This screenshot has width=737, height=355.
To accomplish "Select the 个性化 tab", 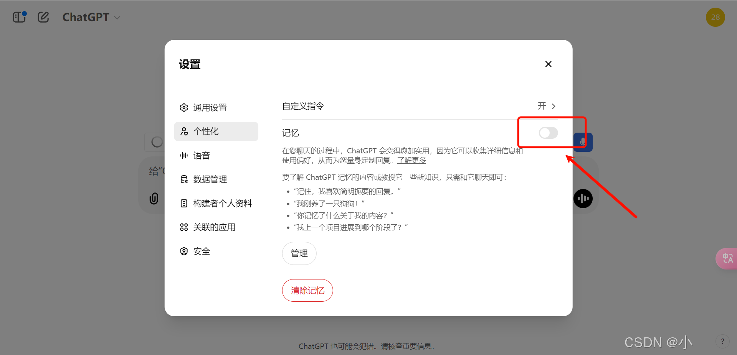I will [216, 131].
